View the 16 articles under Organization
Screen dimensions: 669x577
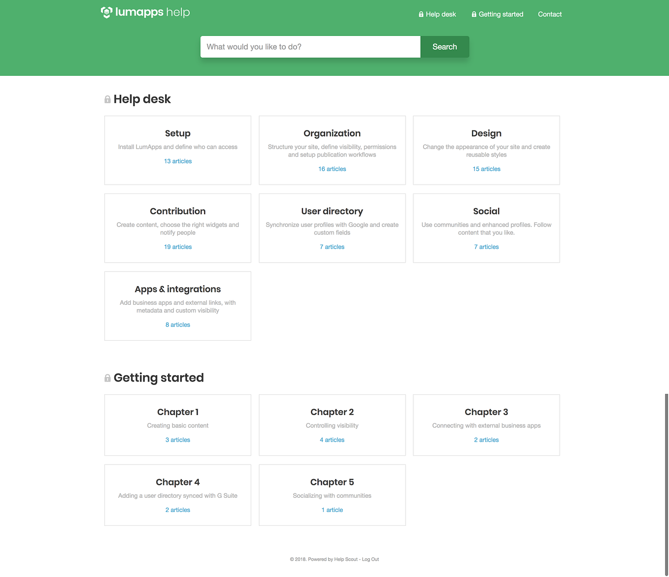(332, 168)
